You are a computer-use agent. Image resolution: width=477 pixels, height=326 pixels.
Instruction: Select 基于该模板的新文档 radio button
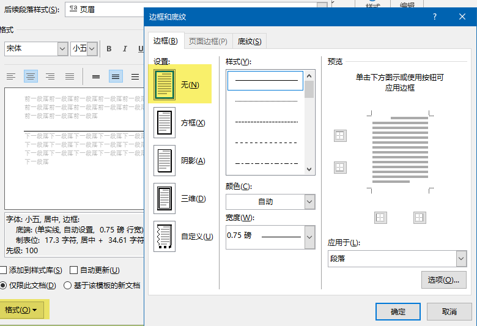tap(67, 286)
